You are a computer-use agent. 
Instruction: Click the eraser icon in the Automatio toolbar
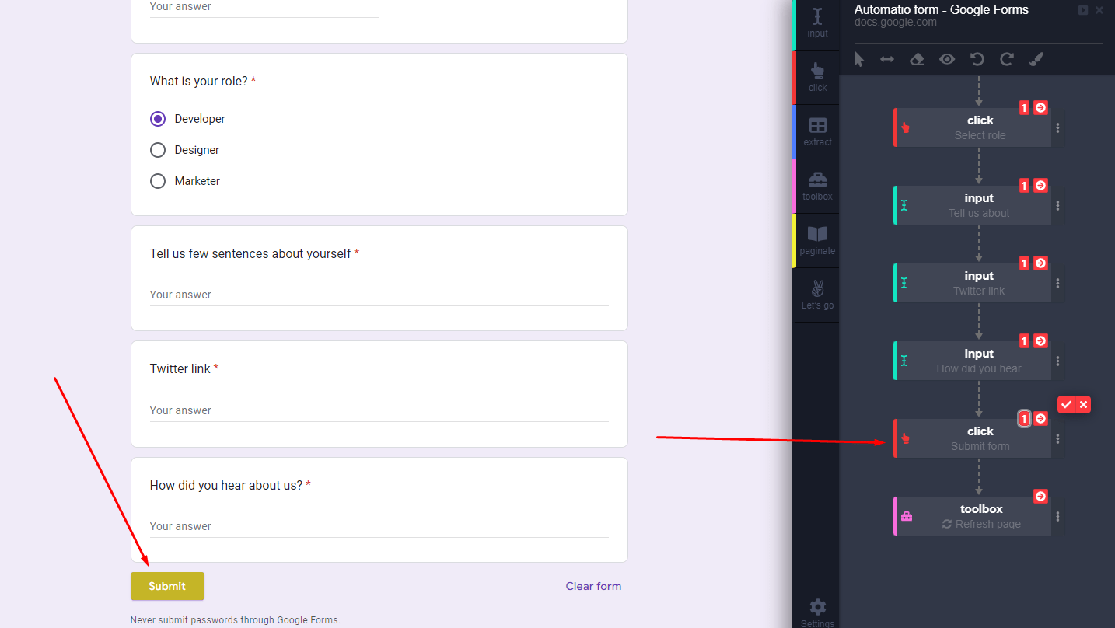pos(917,59)
